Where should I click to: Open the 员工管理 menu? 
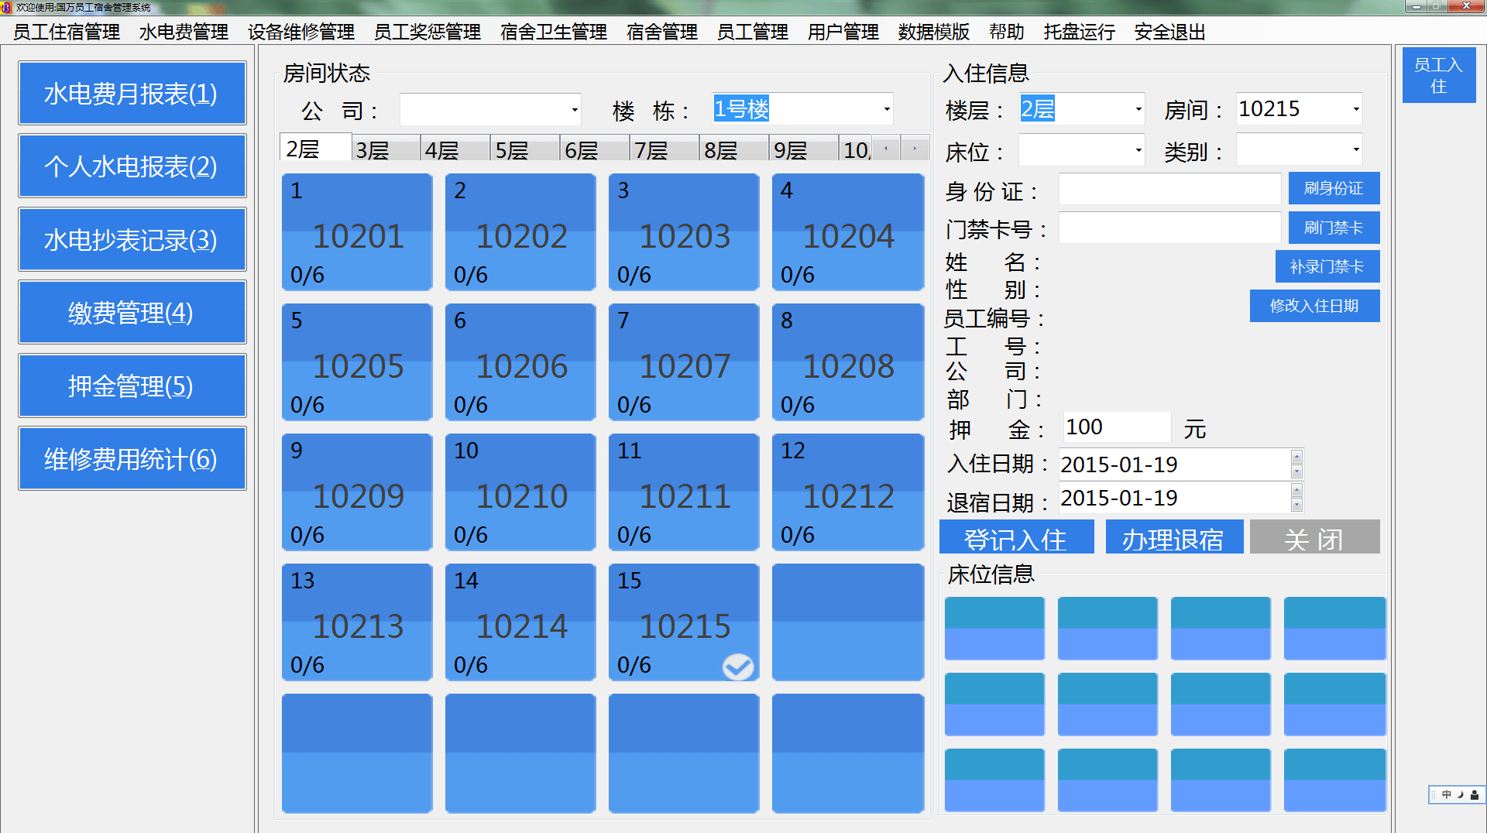[751, 33]
